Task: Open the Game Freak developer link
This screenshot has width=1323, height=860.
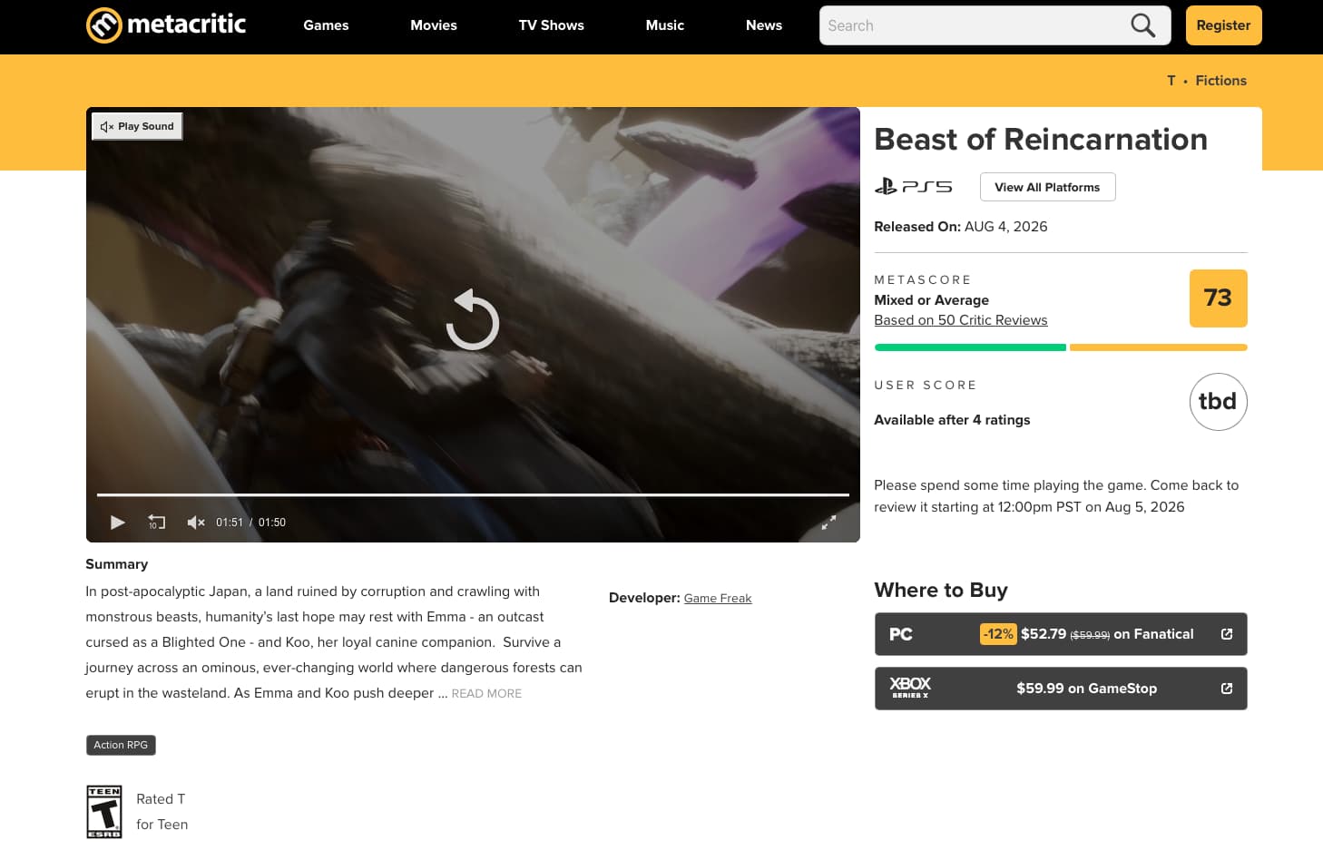Action: [718, 599]
